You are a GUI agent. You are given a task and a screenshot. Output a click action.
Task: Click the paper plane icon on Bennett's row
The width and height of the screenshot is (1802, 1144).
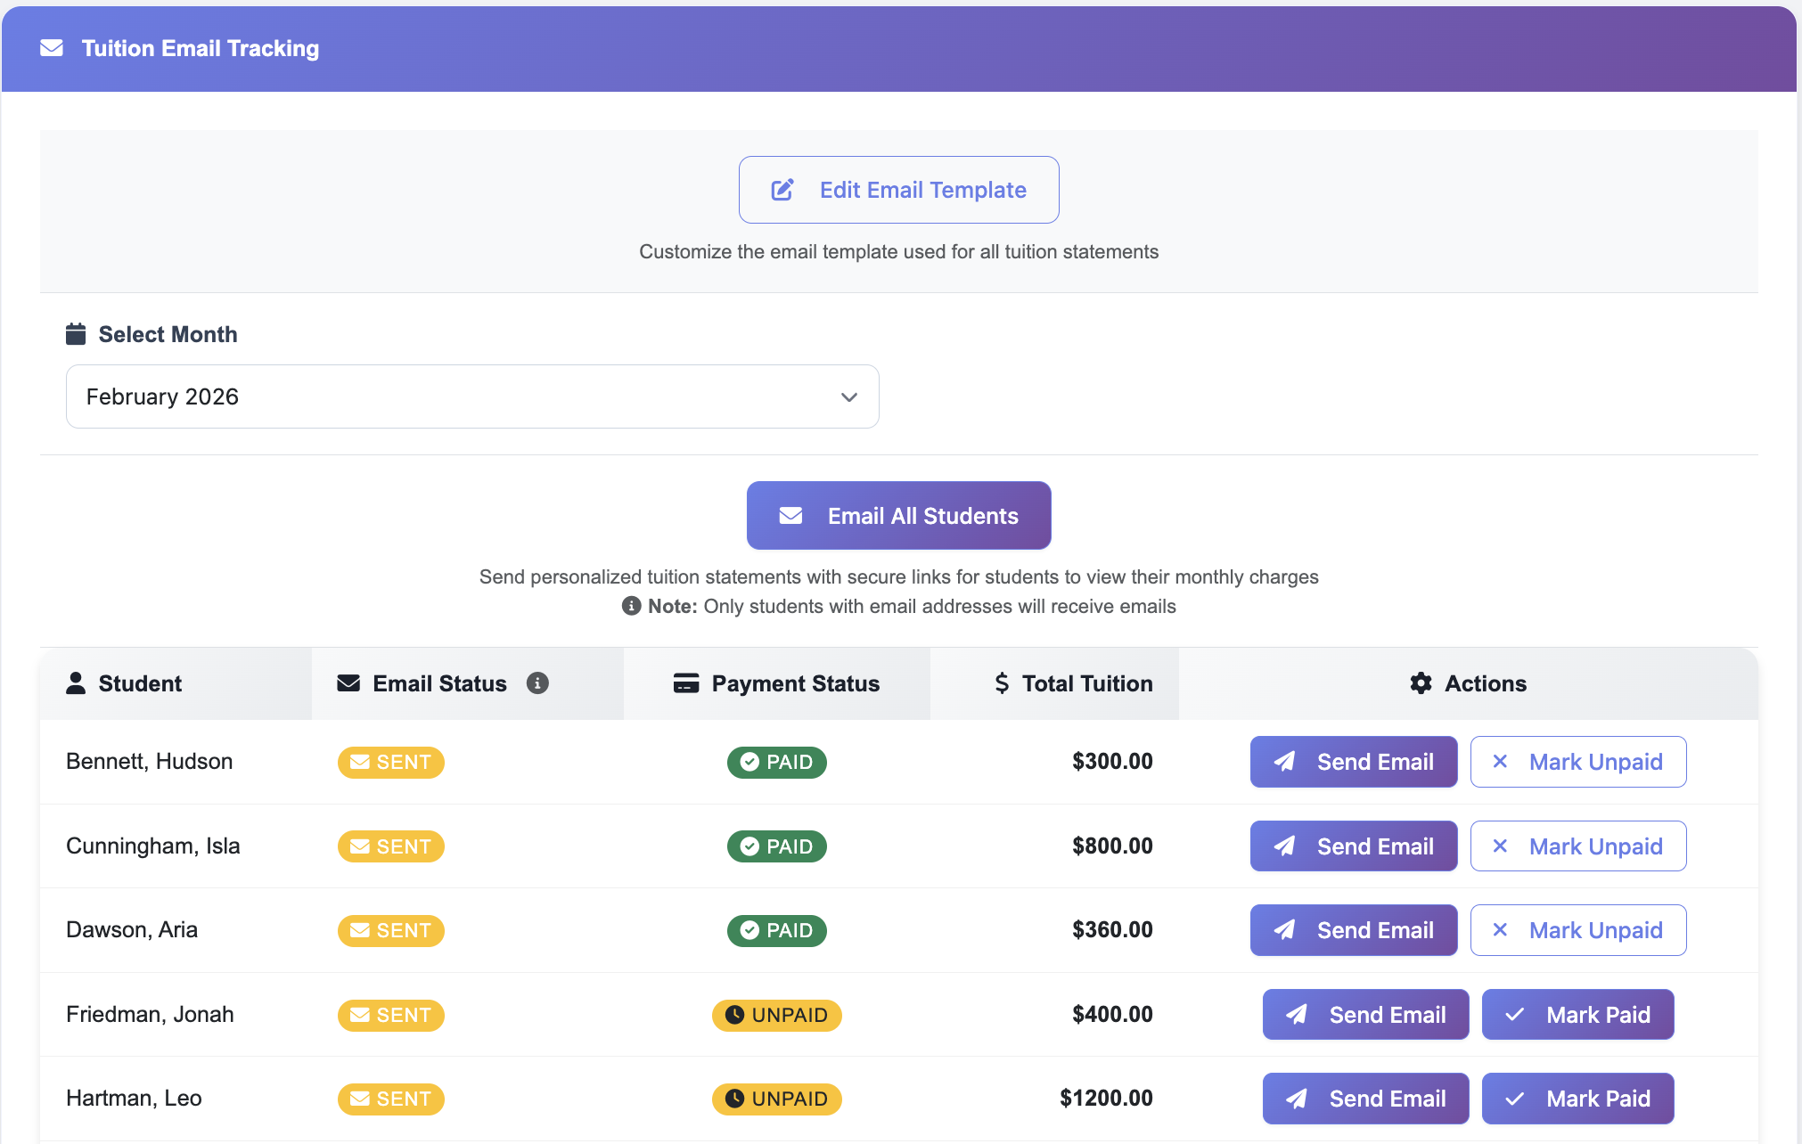point(1284,762)
